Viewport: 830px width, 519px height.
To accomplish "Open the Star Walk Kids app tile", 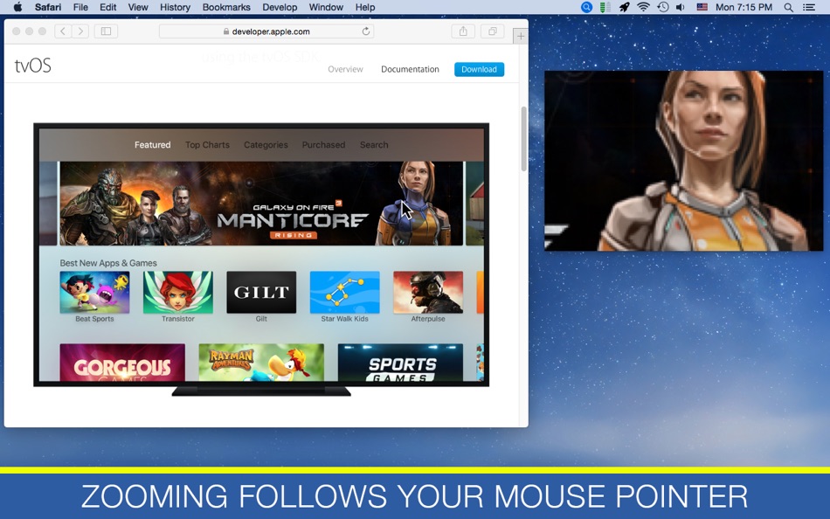I will (344, 293).
